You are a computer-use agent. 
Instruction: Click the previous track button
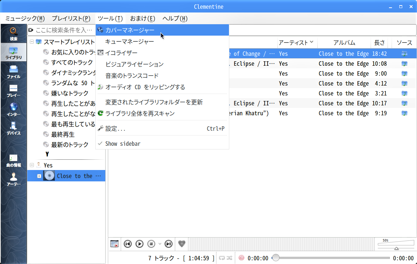pos(128,244)
